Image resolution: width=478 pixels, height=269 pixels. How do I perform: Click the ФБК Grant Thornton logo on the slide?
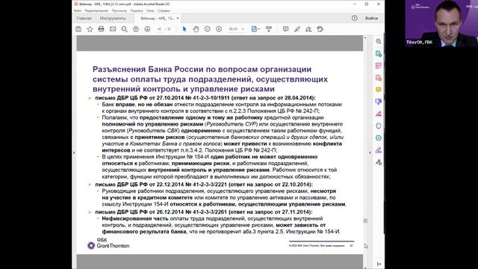click(108, 244)
